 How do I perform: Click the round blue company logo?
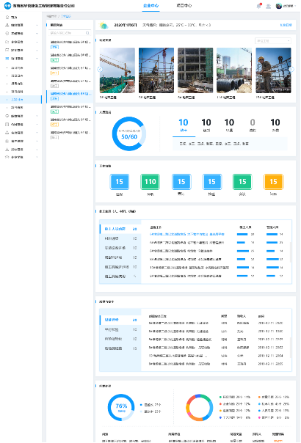pyautogui.click(x=7, y=6)
